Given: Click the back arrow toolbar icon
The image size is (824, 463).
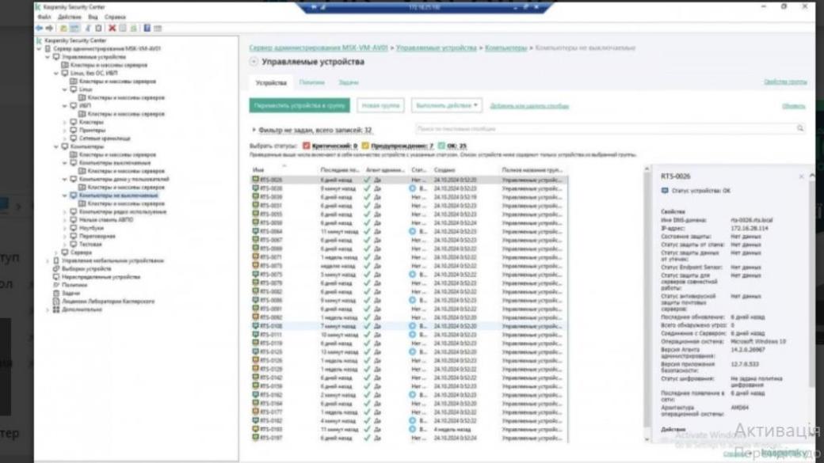Looking at the screenshot, I should [x=39, y=28].
